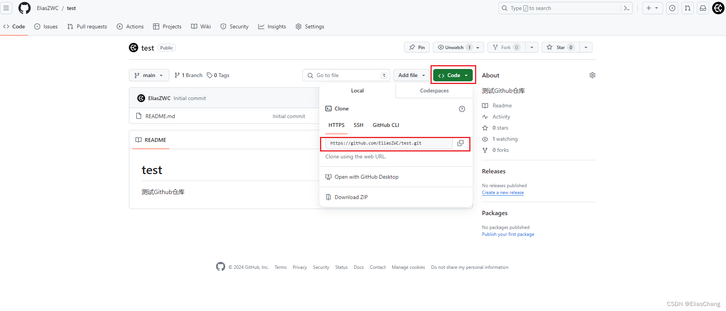Expand the Create new plus dropdown
The image size is (726, 311).
[652, 8]
